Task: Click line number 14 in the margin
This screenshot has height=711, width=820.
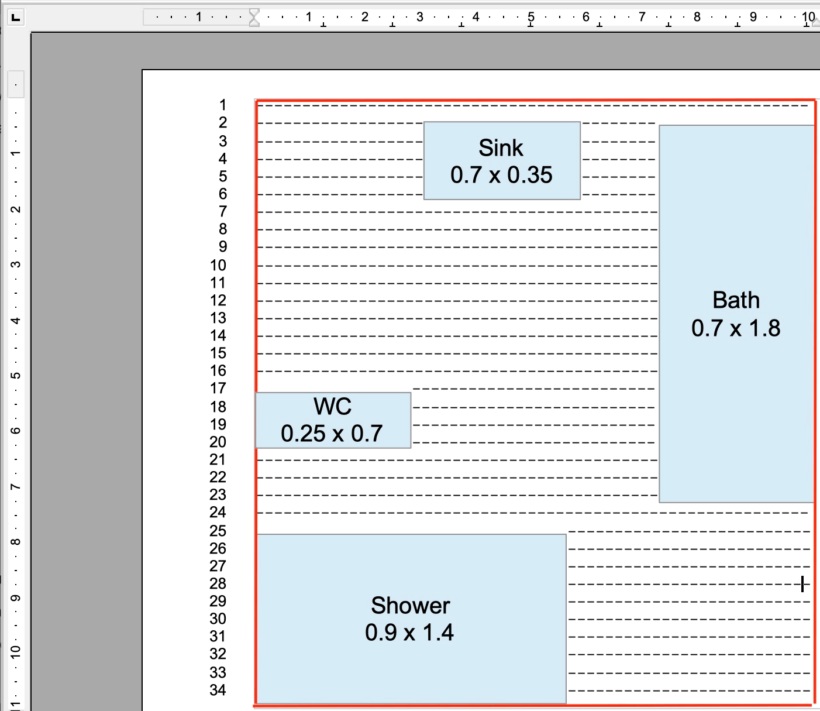Action: [x=218, y=335]
